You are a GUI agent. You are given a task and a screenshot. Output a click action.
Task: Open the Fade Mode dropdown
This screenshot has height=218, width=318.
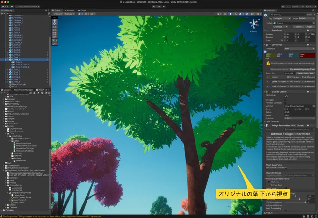(x=300, y=49)
